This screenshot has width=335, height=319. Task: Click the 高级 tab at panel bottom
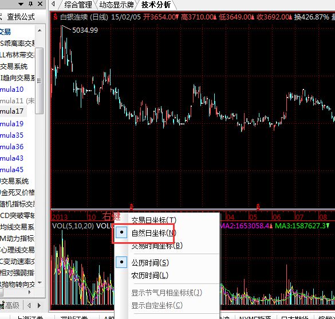(x=10, y=305)
